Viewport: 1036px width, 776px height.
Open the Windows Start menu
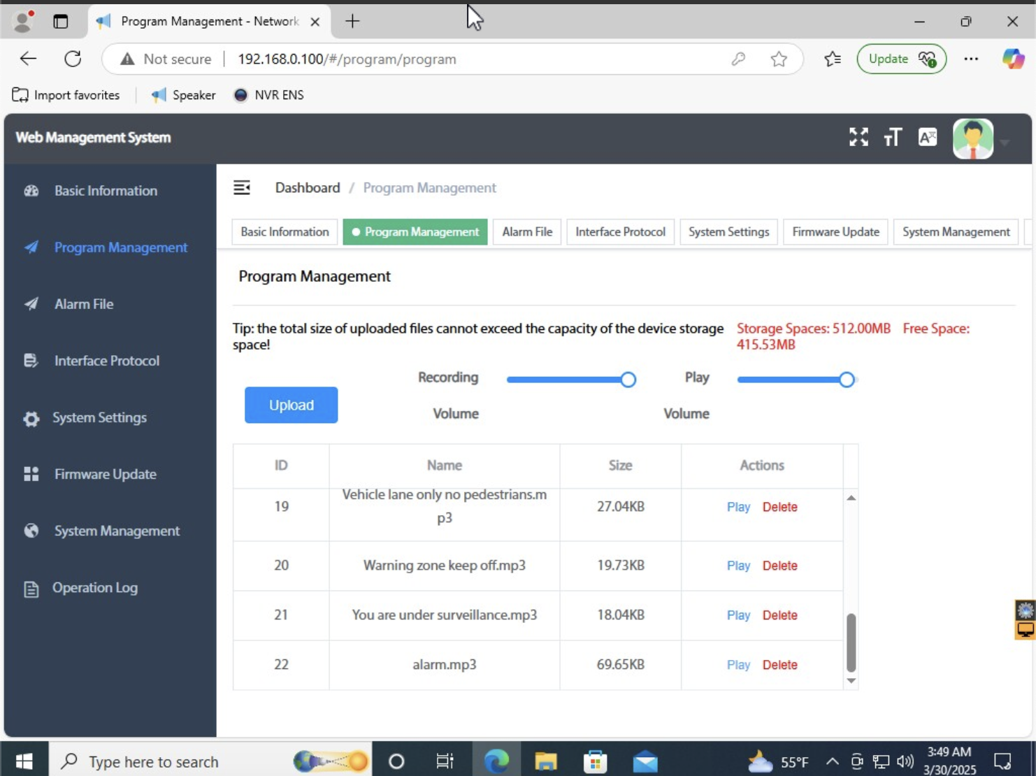pos(24,761)
